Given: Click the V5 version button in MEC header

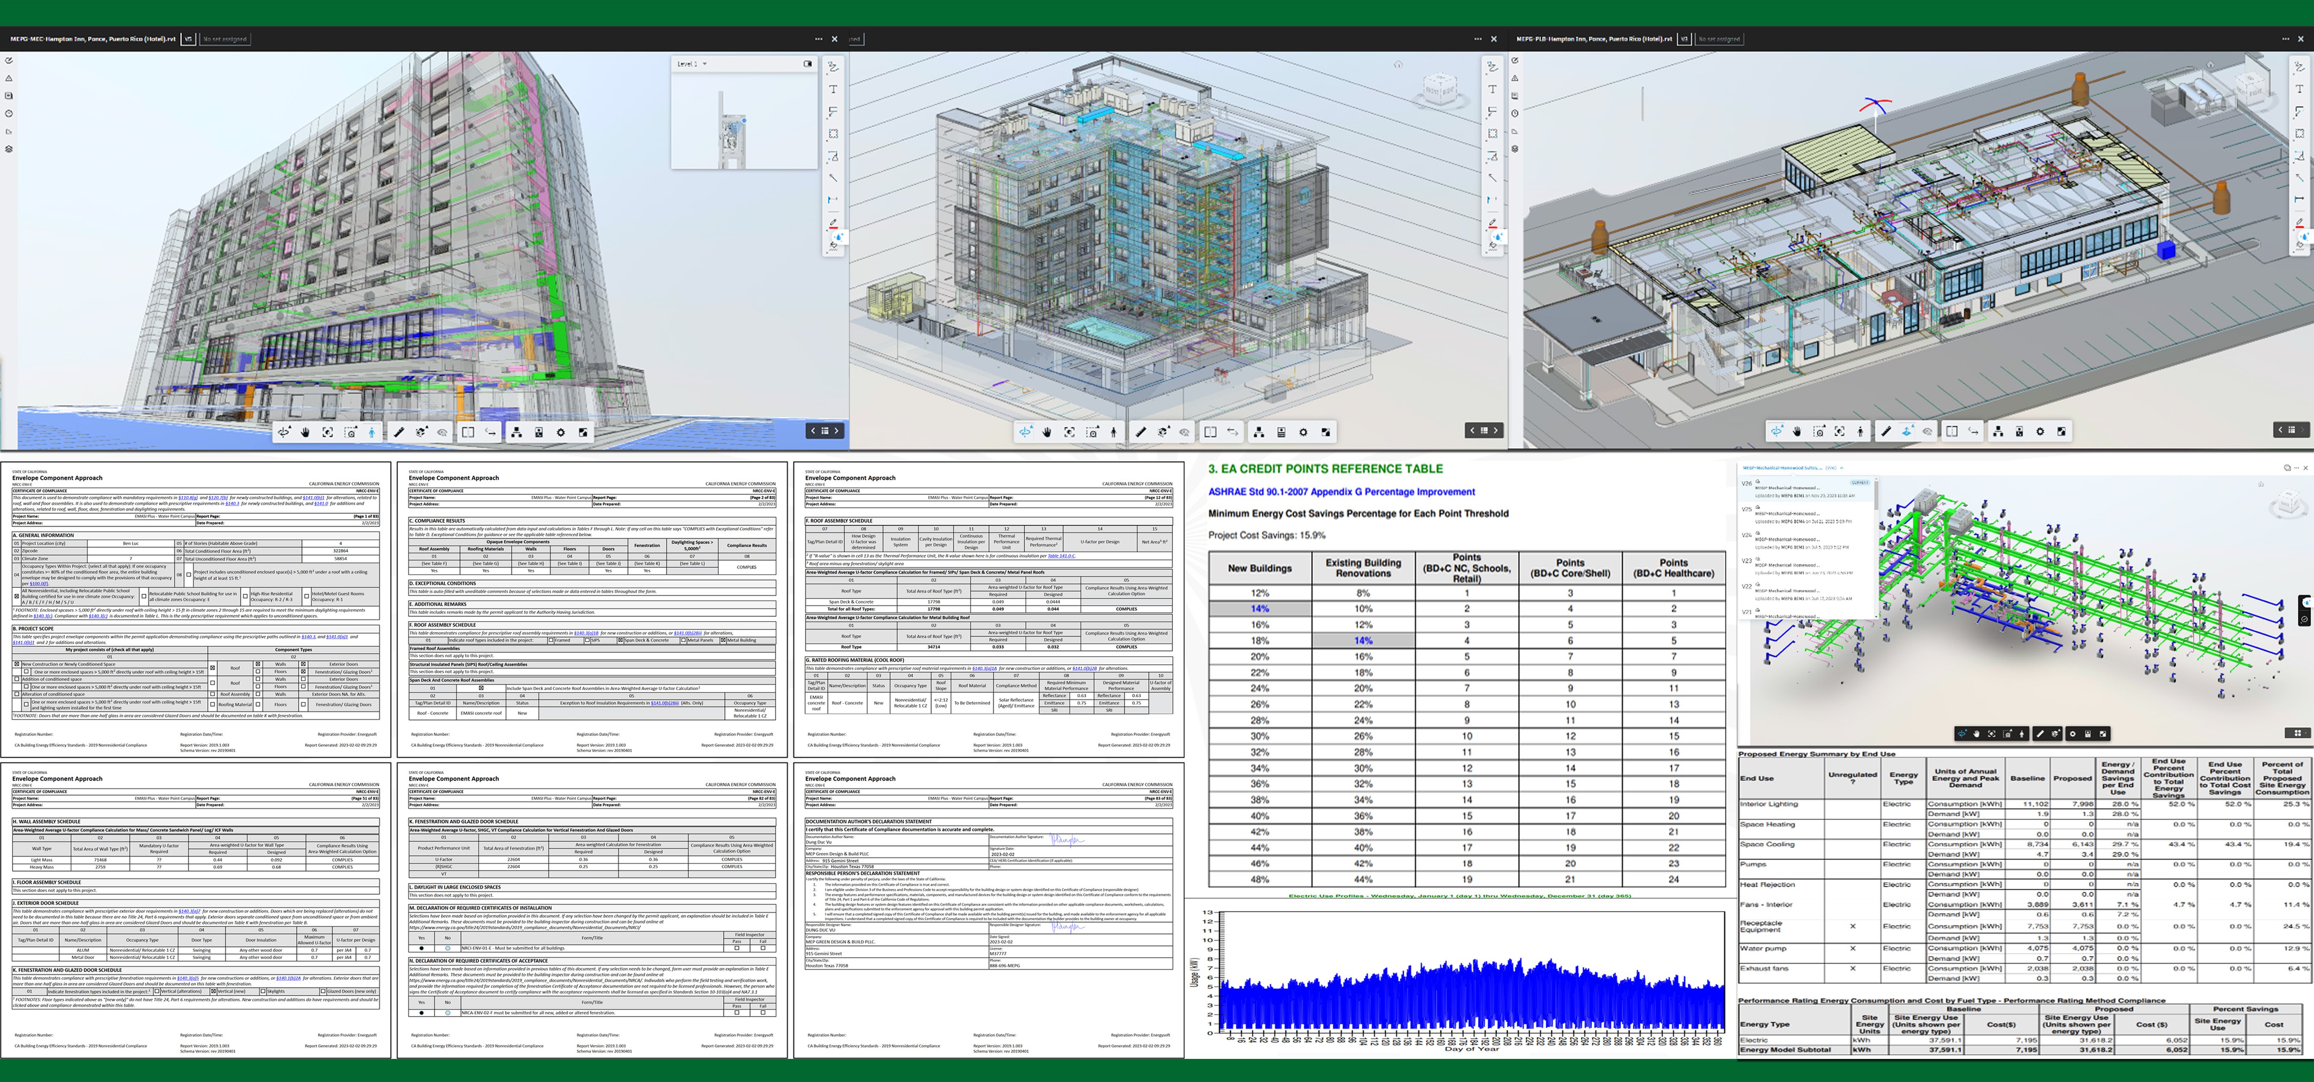Looking at the screenshot, I should [189, 38].
